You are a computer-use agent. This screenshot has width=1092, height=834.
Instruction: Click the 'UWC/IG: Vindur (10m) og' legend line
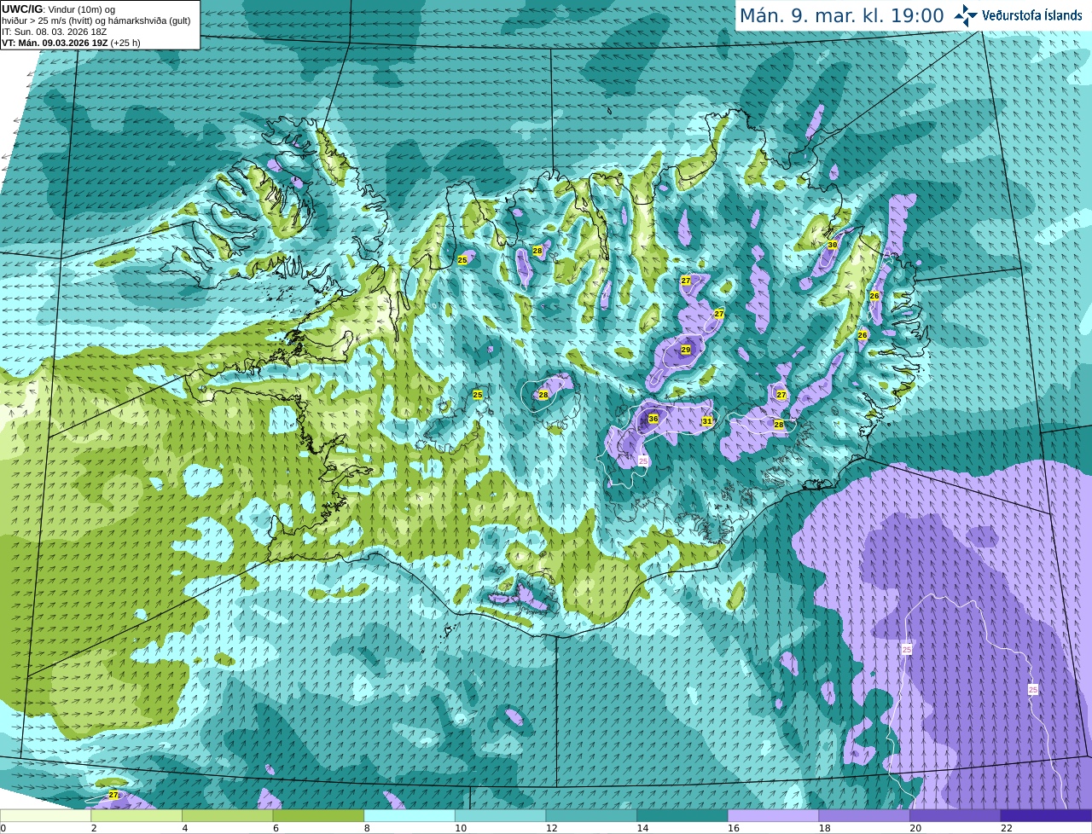[59, 9]
